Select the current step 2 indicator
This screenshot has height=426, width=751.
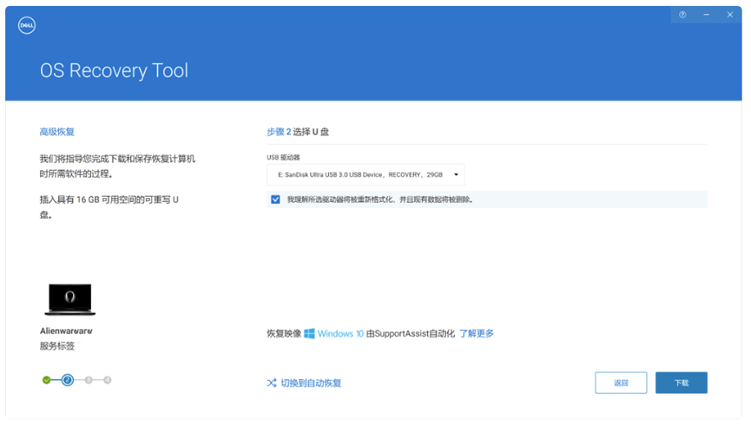[68, 380]
